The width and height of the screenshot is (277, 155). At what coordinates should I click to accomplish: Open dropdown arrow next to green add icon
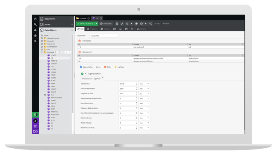pos(85,74)
